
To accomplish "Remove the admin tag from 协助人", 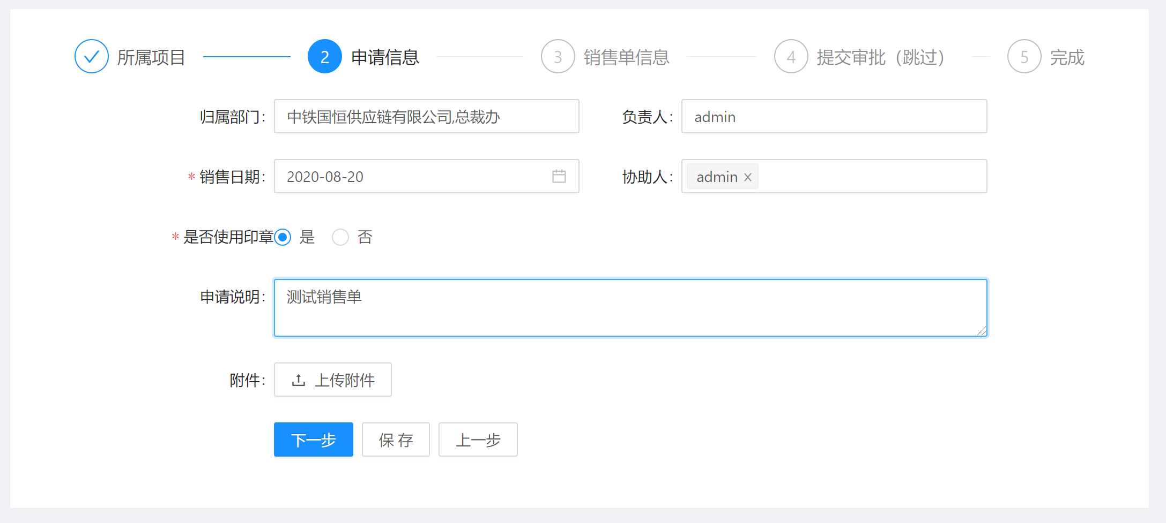I will [x=748, y=177].
